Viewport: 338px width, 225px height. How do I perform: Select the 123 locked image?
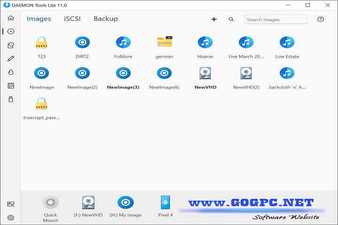tap(41, 47)
